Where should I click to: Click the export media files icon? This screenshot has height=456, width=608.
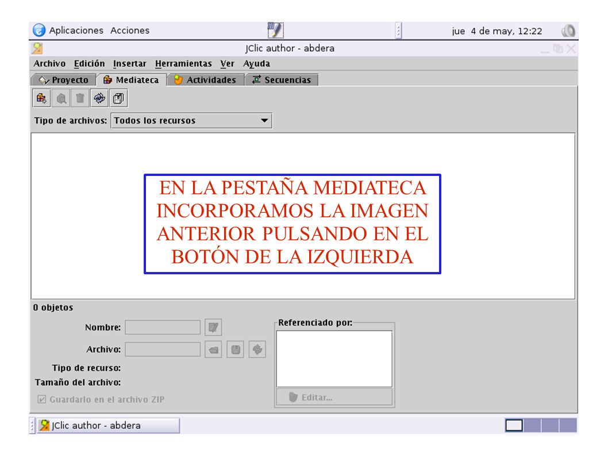pos(118,98)
